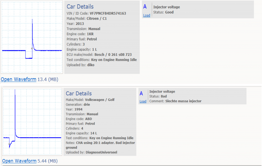The image size is (262, 166).
Task: Click the Year 2013 entry
Action: (x=75, y=24)
